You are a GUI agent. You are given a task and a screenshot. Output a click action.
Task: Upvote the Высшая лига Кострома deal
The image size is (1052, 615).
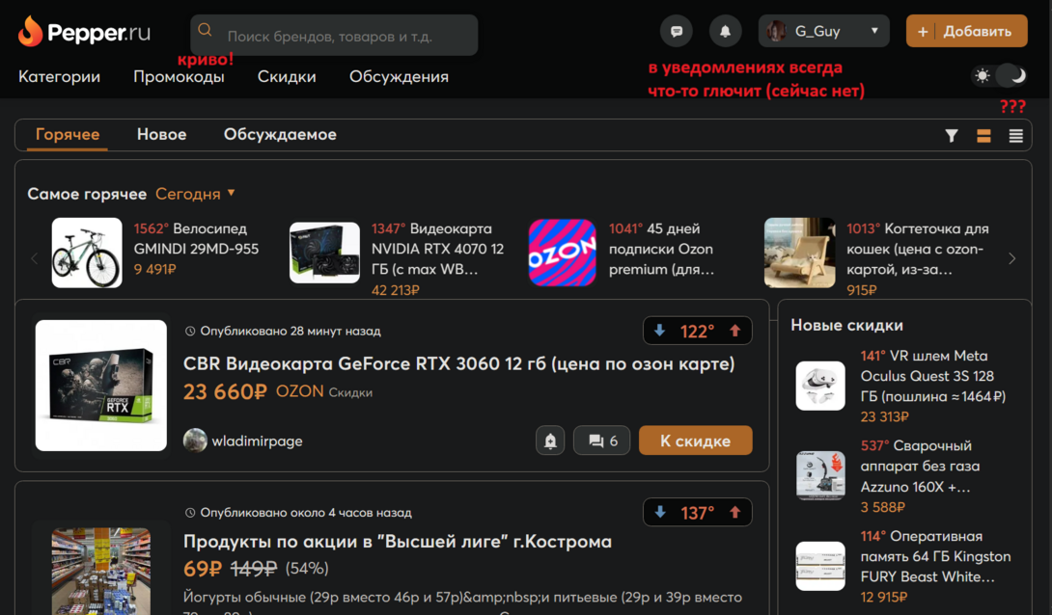tap(735, 512)
